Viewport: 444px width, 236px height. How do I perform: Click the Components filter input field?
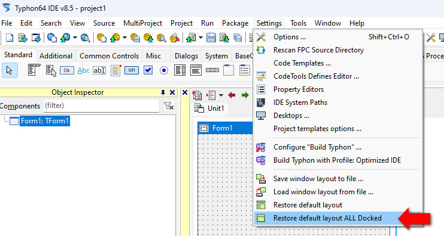(x=101, y=105)
